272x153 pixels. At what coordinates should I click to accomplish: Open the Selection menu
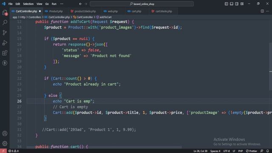click(x=28, y=4)
